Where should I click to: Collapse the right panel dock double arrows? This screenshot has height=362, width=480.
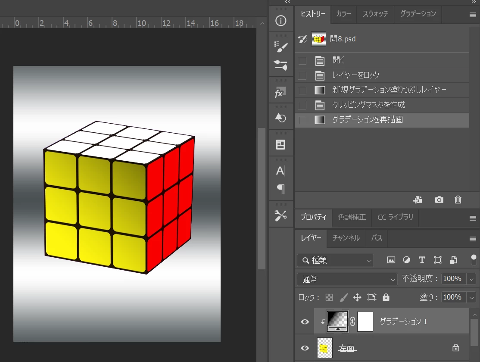[474, 2]
